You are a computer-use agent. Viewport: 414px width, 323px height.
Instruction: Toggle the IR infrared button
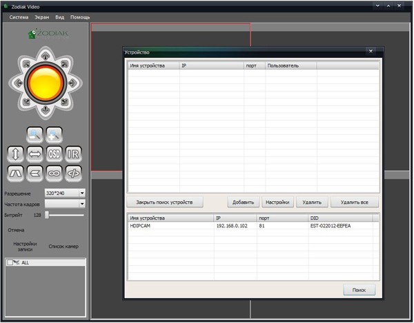[73, 154]
